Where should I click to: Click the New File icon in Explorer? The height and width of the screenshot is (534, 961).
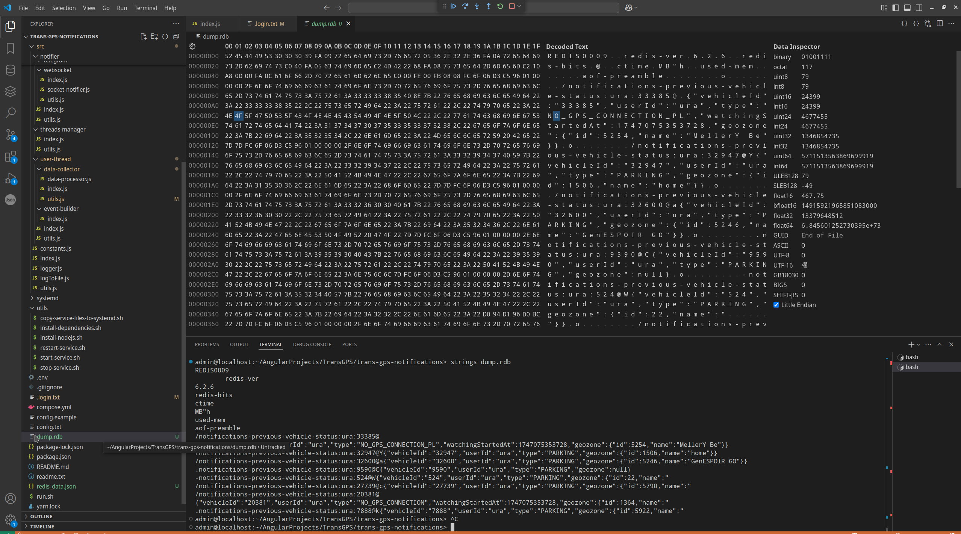[x=143, y=36]
